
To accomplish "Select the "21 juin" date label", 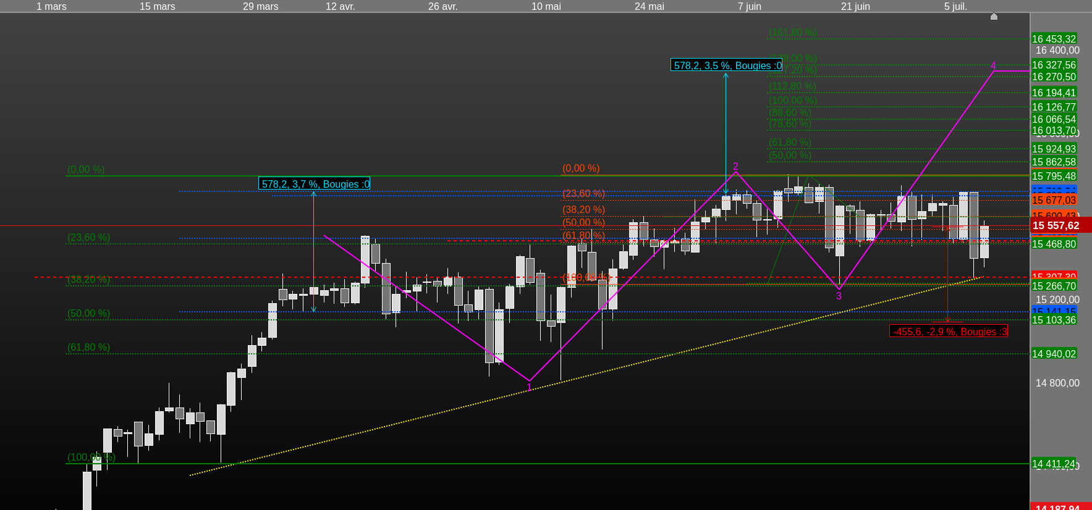I will tap(855, 6).
